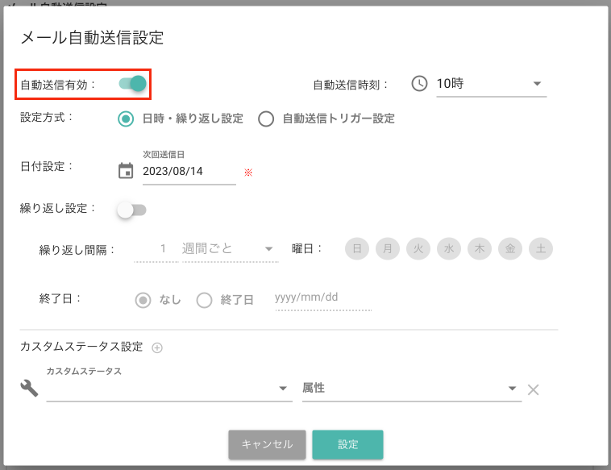Add a custom status with plus icon
The width and height of the screenshot is (611, 470).
(x=157, y=347)
